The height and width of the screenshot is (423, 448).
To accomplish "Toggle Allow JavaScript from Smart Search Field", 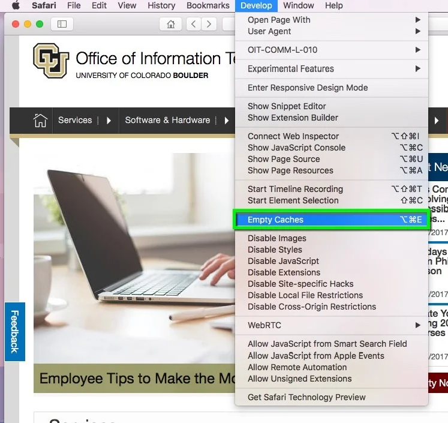I will click(332, 344).
